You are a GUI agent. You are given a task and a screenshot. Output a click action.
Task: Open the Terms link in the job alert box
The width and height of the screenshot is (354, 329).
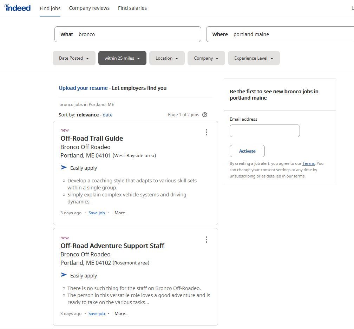(x=308, y=163)
